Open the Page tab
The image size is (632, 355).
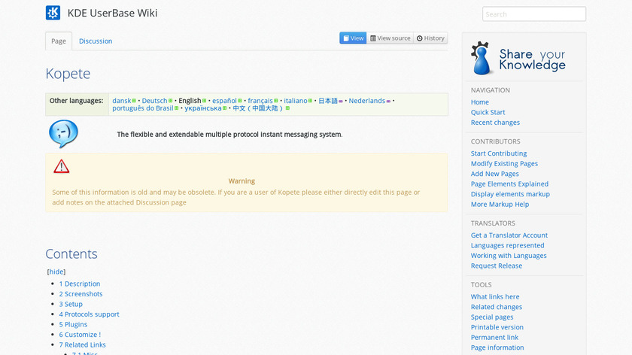[59, 41]
